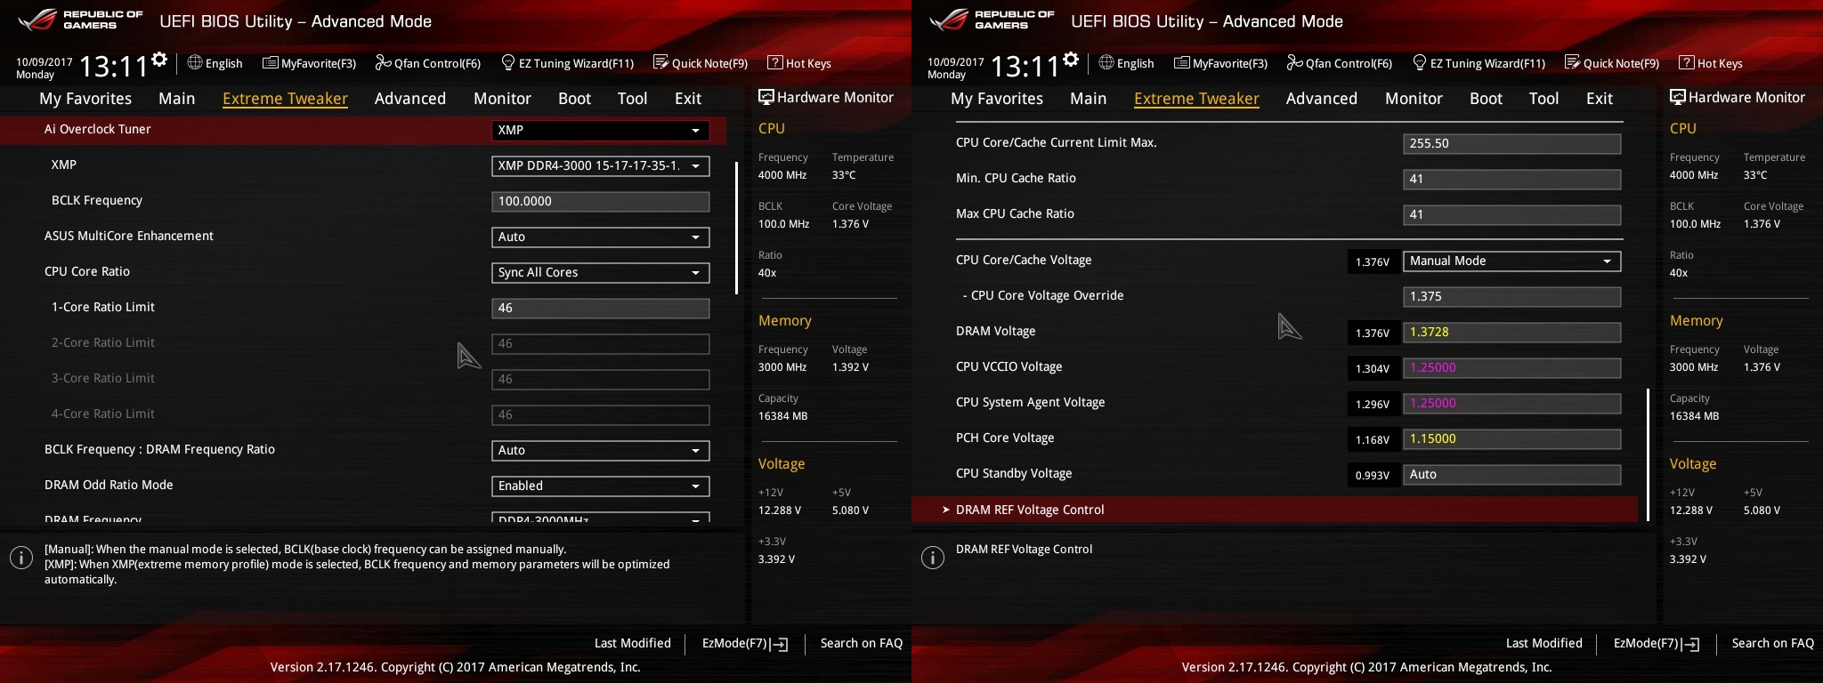Viewport: 1823px width, 683px height.
Task: Click the Ai Overclock Tuner label
Action: 97,129
